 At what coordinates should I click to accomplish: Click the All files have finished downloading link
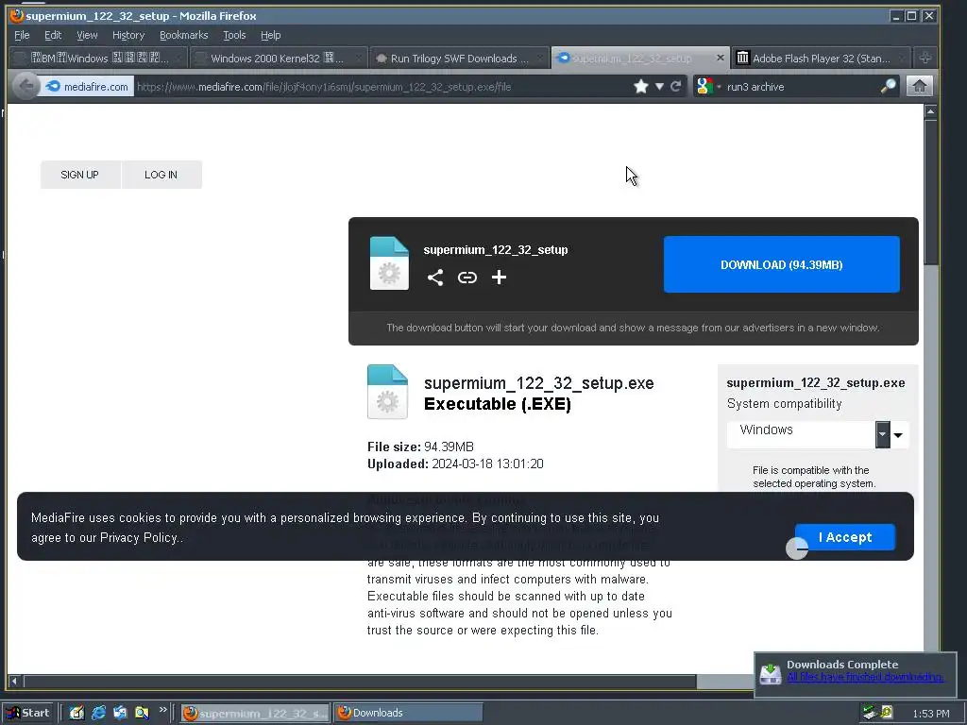tap(865, 677)
